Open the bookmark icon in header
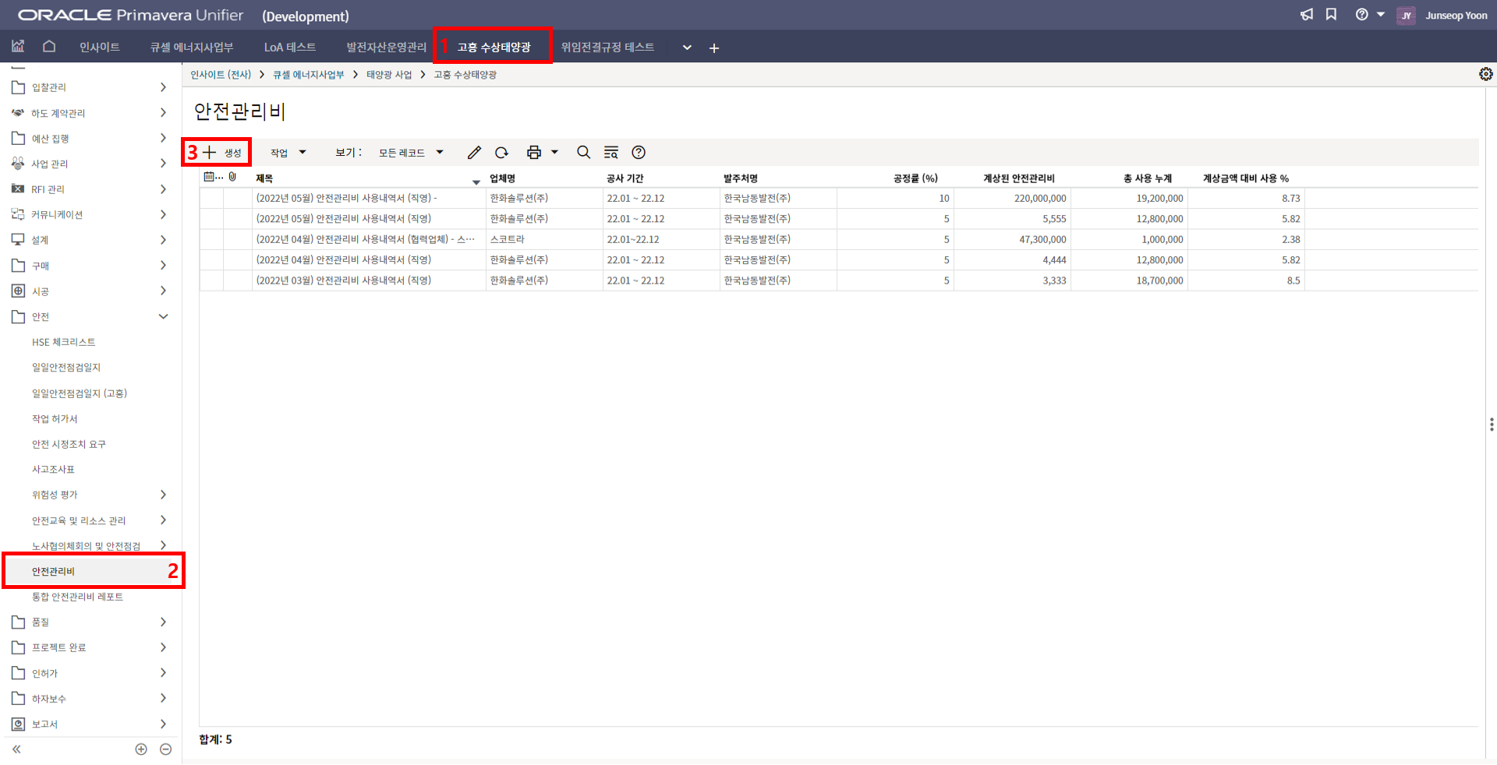The height and width of the screenshot is (765, 1497). pos(1331,15)
